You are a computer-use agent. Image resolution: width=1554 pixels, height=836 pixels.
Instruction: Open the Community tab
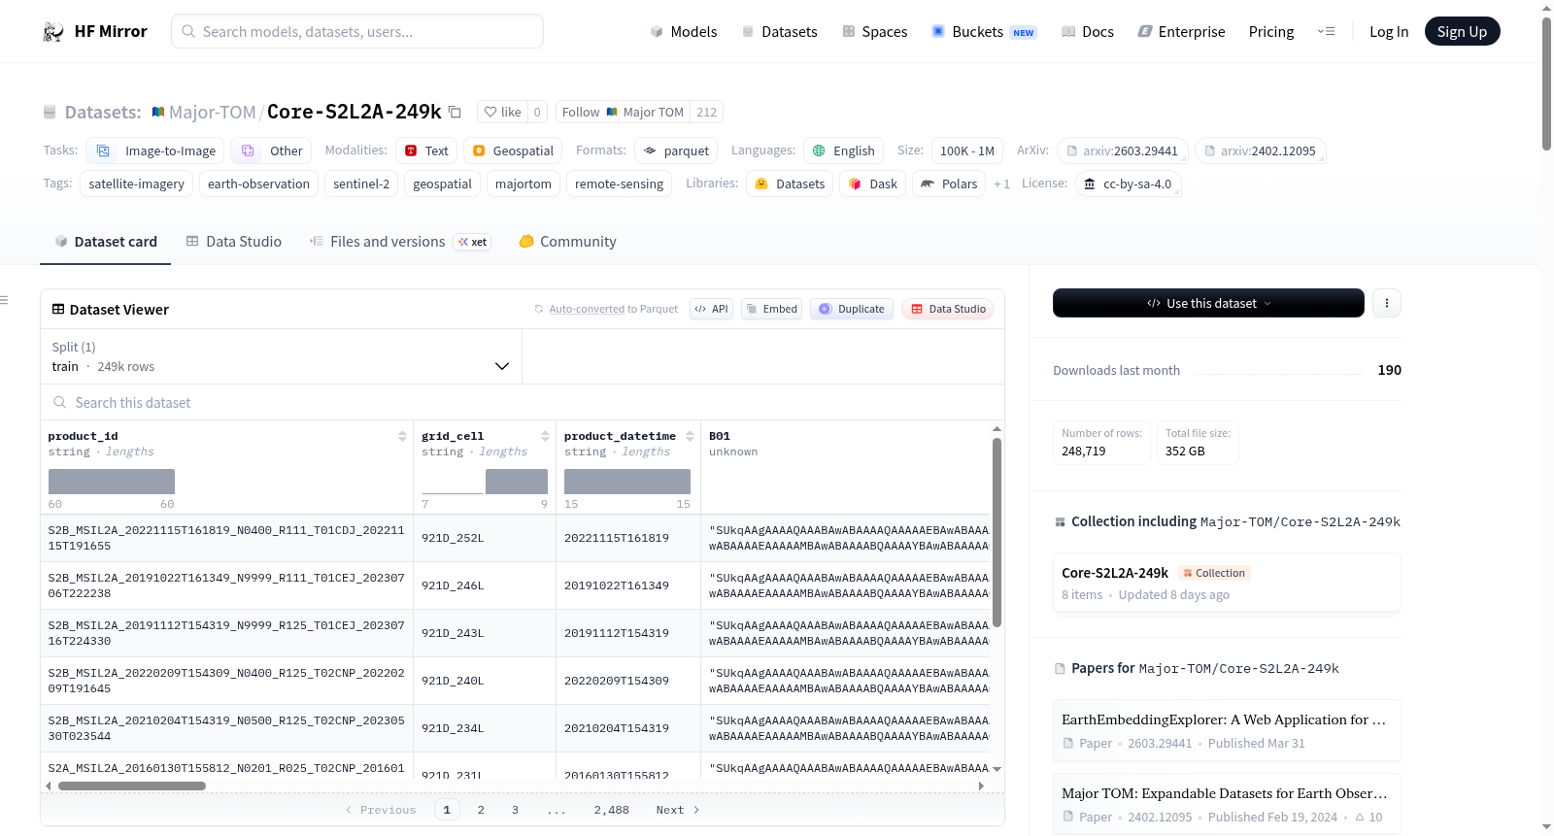tap(567, 242)
